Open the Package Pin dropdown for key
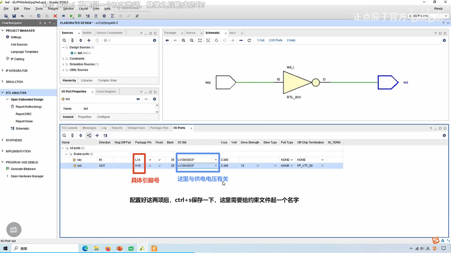This screenshot has height=253, width=451. tap(150, 160)
